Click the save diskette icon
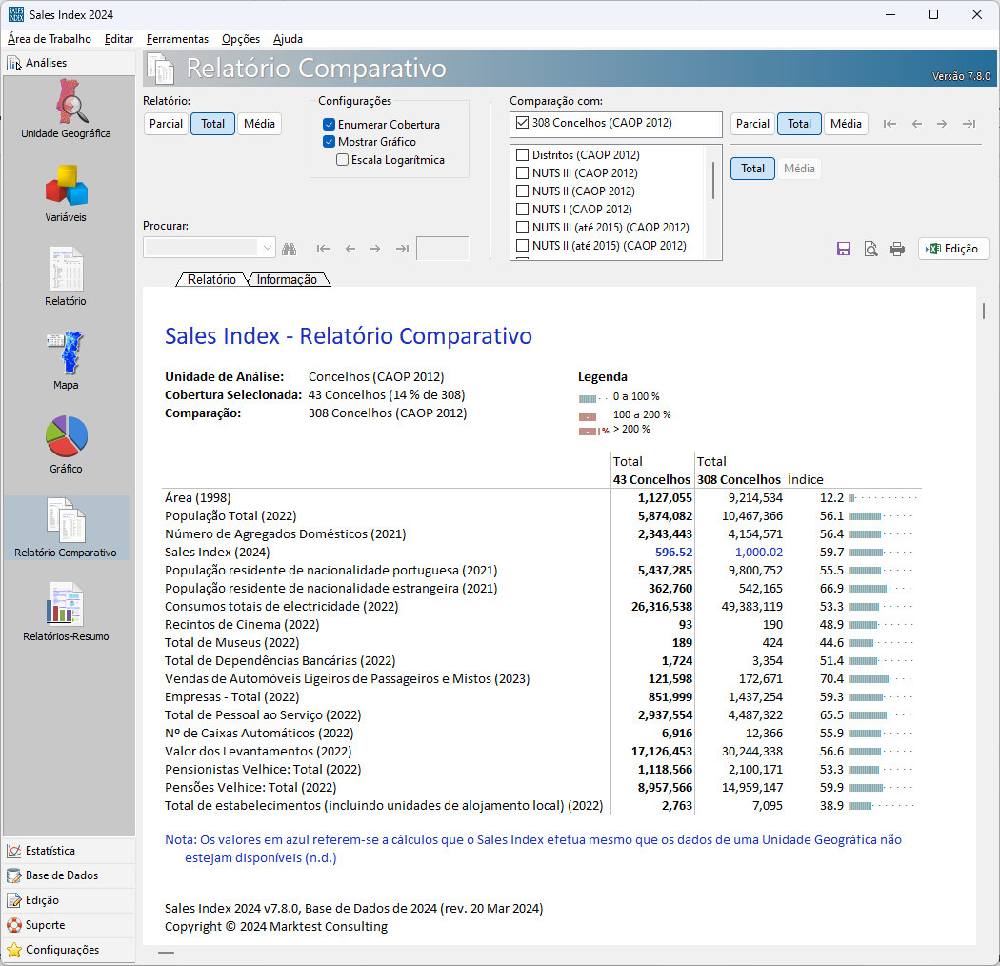Image resolution: width=1000 pixels, height=966 pixels. 844,249
